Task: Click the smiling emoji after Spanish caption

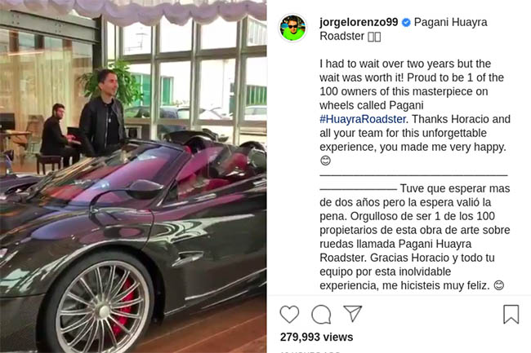Action: tap(499, 285)
